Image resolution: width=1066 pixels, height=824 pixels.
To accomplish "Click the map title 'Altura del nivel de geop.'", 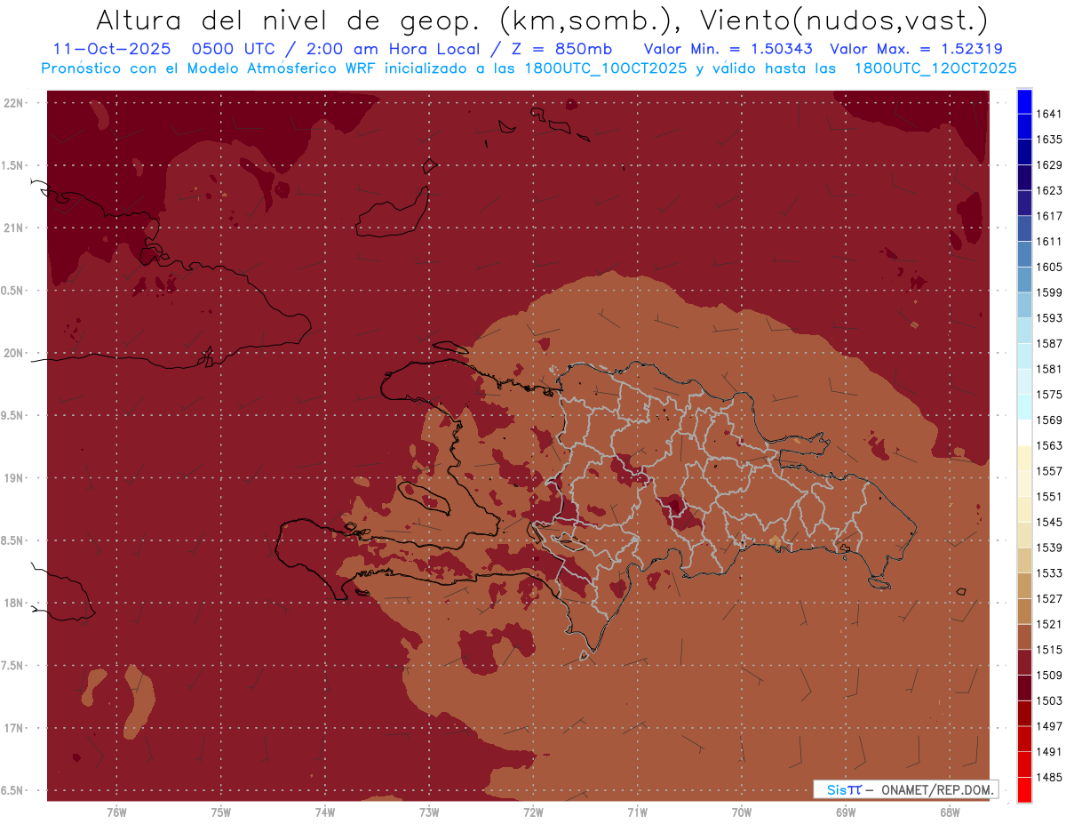I will click(288, 20).
